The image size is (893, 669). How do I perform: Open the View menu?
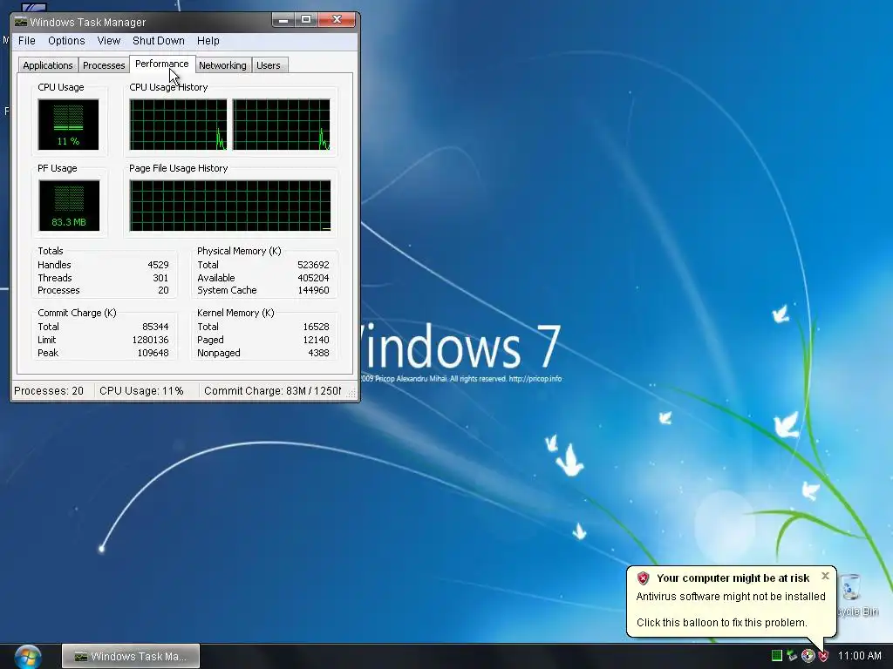(108, 40)
